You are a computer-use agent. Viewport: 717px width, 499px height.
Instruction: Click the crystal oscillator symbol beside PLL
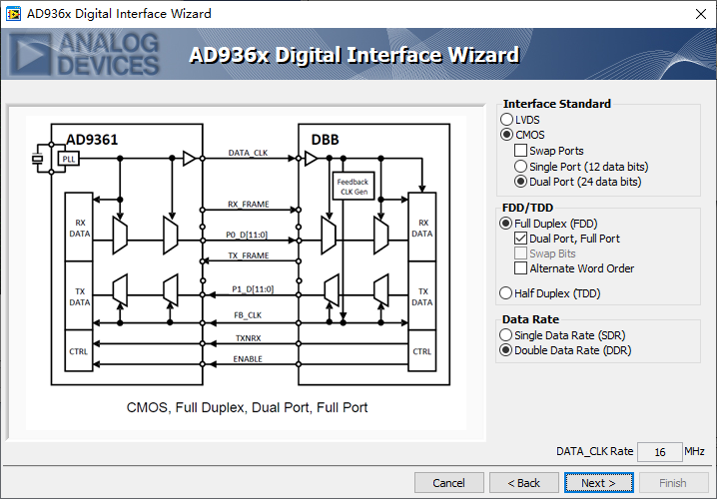pos(37,159)
